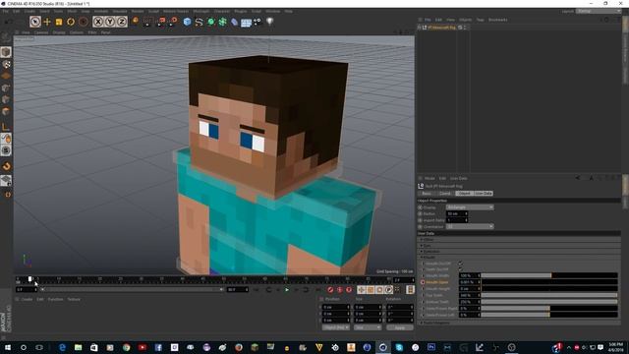Open the Size mode dropdown in coordinates
This screenshot has height=354, width=629.
(x=368, y=327)
